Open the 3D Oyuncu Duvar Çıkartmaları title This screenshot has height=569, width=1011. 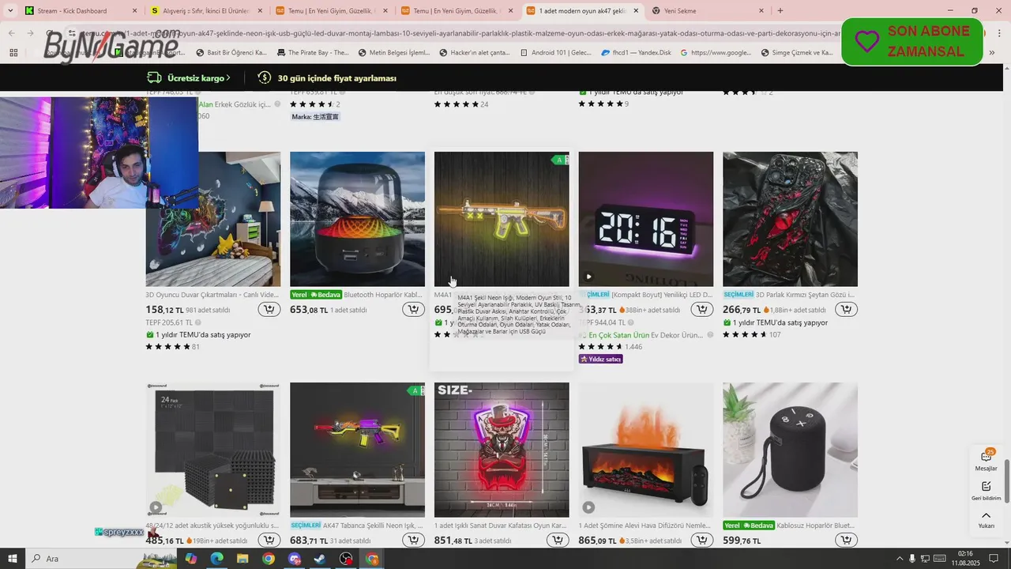point(212,295)
